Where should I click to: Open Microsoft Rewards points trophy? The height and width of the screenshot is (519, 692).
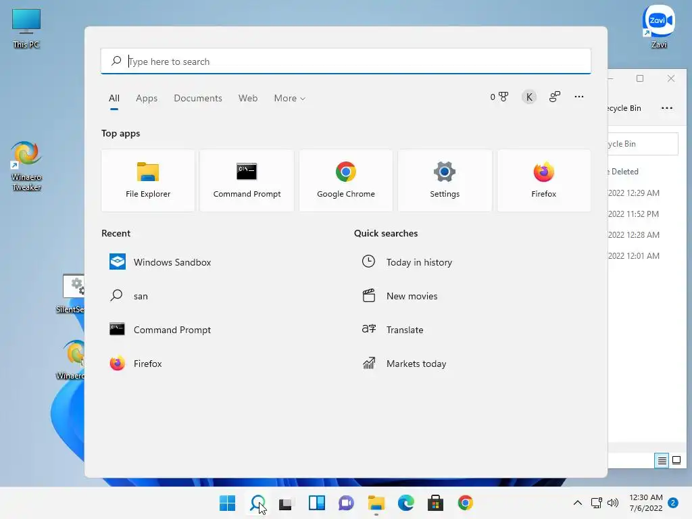[x=499, y=97]
